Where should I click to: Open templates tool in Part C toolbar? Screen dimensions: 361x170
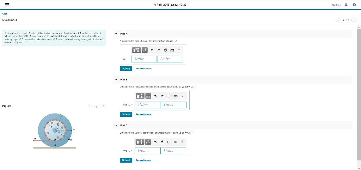(140, 142)
